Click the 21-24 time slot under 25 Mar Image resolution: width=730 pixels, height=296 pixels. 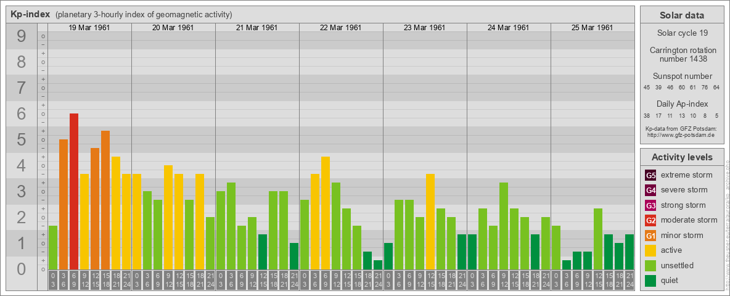(630, 280)
